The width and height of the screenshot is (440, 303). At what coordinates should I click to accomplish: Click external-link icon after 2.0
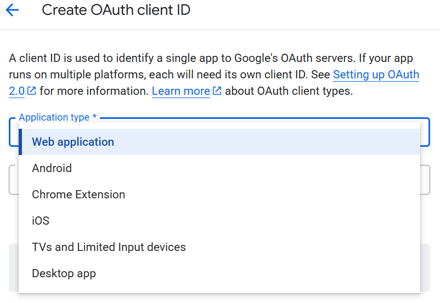point(31,91)
